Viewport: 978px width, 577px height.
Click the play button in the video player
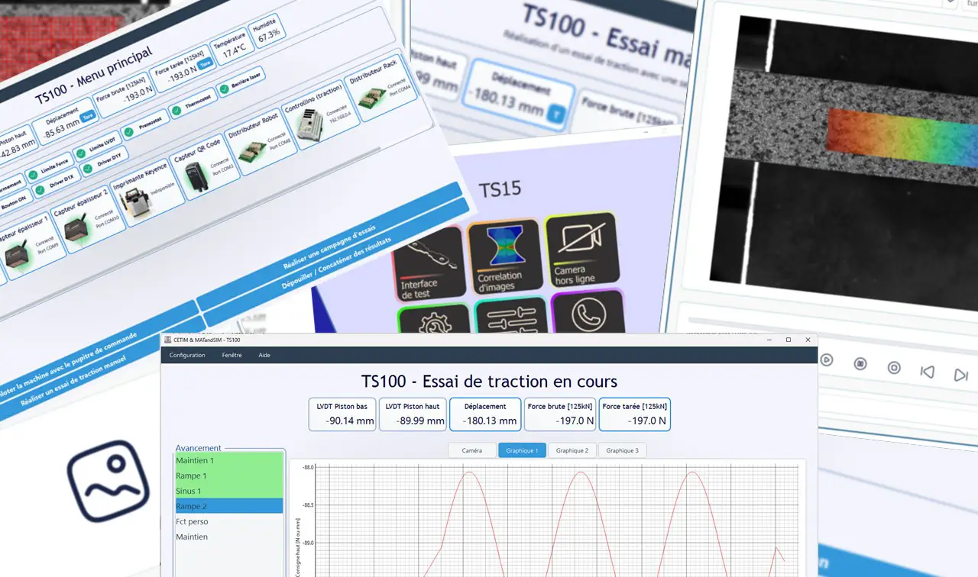[x=826, y=359]
